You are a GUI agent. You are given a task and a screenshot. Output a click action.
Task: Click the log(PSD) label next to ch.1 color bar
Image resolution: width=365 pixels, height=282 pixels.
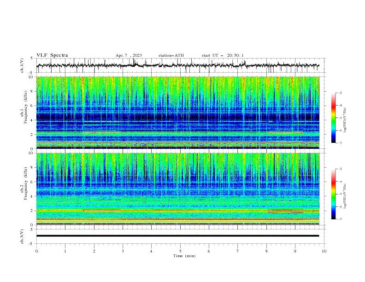tap(345, 120)
